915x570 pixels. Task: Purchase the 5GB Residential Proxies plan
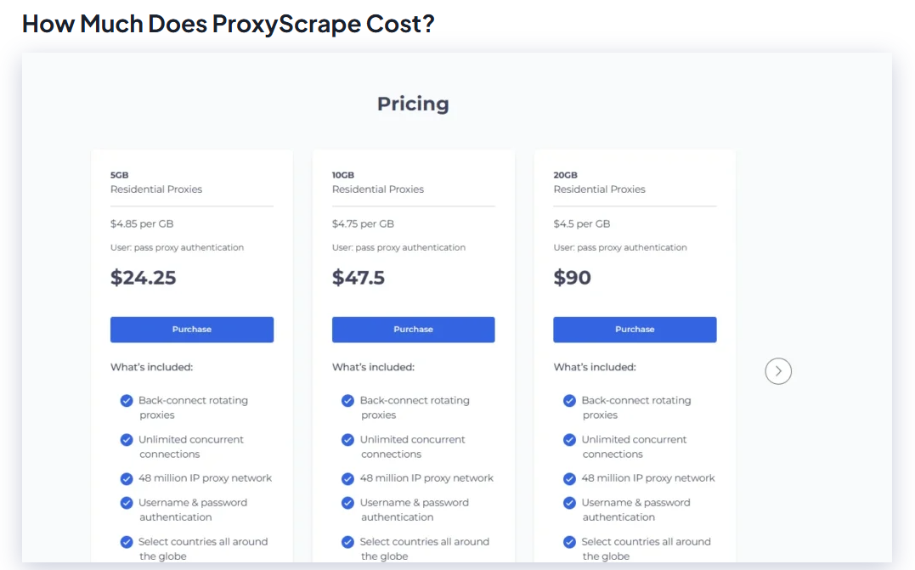(x=192, y=330)
